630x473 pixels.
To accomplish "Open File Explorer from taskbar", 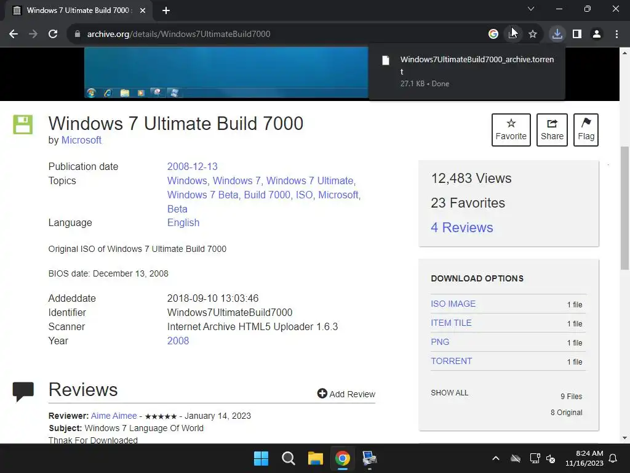I will (316, 458).
